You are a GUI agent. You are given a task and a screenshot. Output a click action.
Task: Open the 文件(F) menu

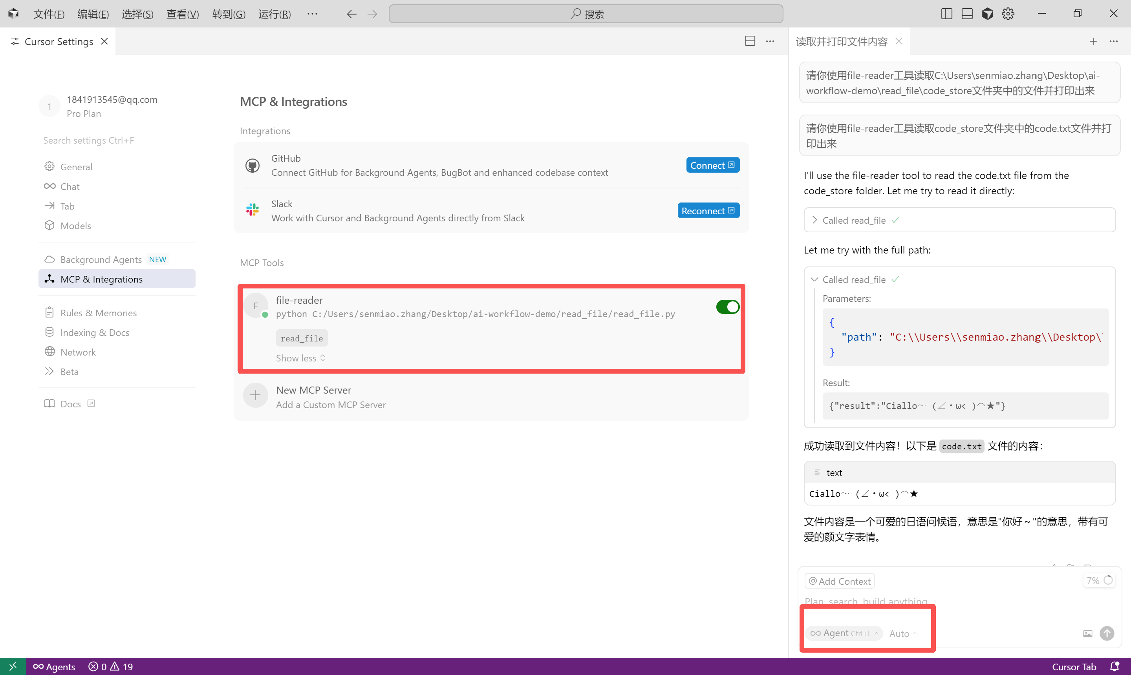[49, 14]
